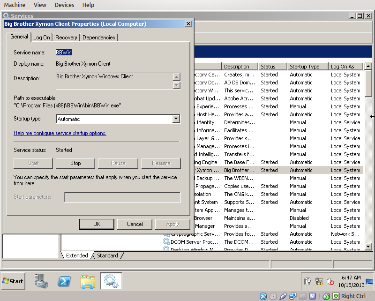This screenshot has width=375, height=301.
Task: Open Help me configure service startup options link
Action: 60,133
